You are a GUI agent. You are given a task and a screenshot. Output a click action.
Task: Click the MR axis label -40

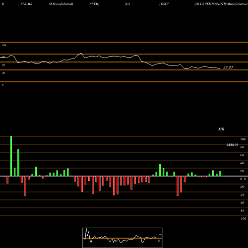pyautogui.click(x=242, y=195)
